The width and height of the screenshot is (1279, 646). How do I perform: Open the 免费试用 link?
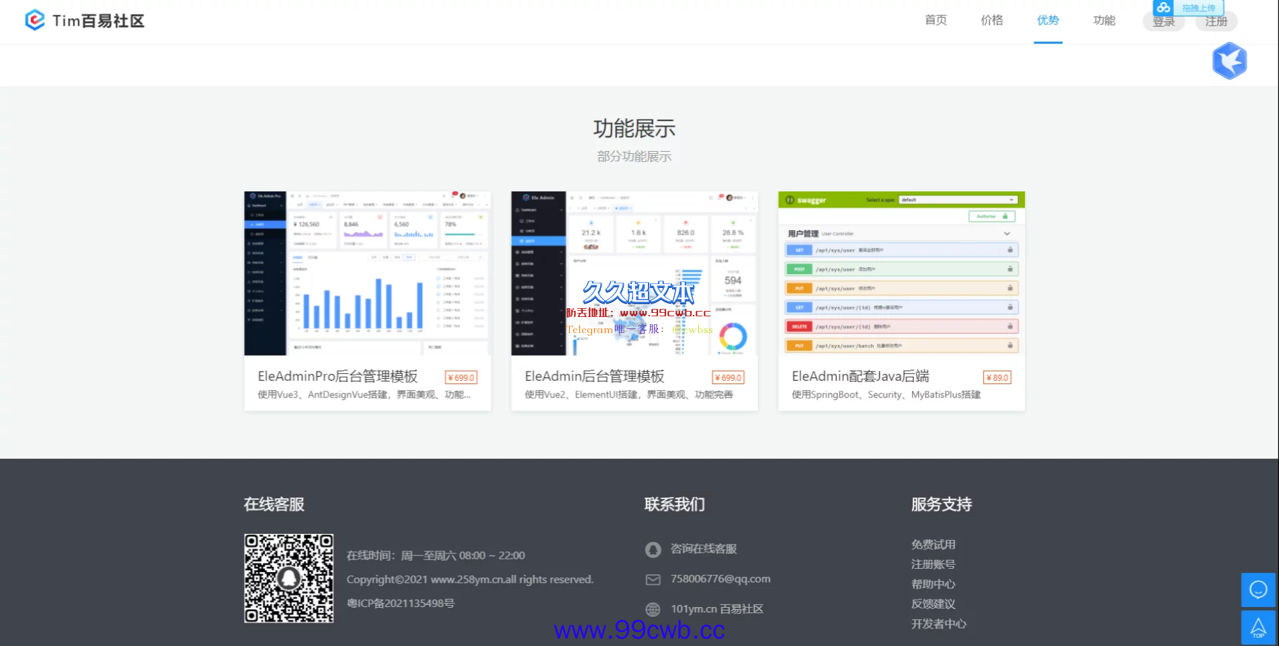point(933,545)
